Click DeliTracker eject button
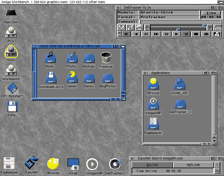 206,34
